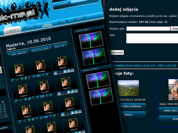This screenshot has height=133, width=178.
Task: Open the Wyświetl wszystkich dropdown
Action: (x=41, y=49)
